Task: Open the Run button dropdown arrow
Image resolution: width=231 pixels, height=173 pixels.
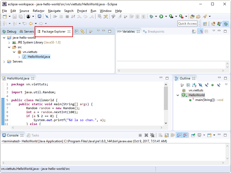Action: [166, 16]
